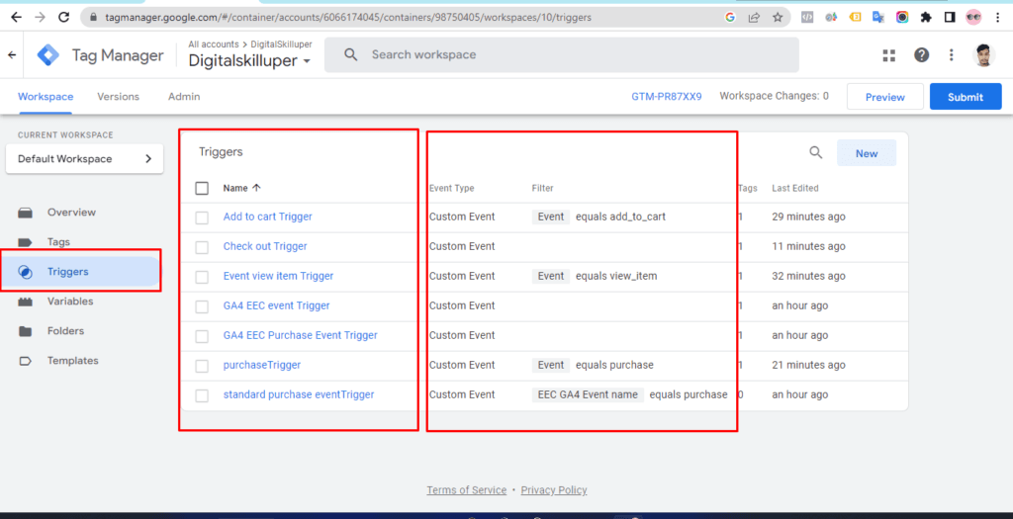
Task: Open Folders in the sidebar
Action: click(65, 331)
